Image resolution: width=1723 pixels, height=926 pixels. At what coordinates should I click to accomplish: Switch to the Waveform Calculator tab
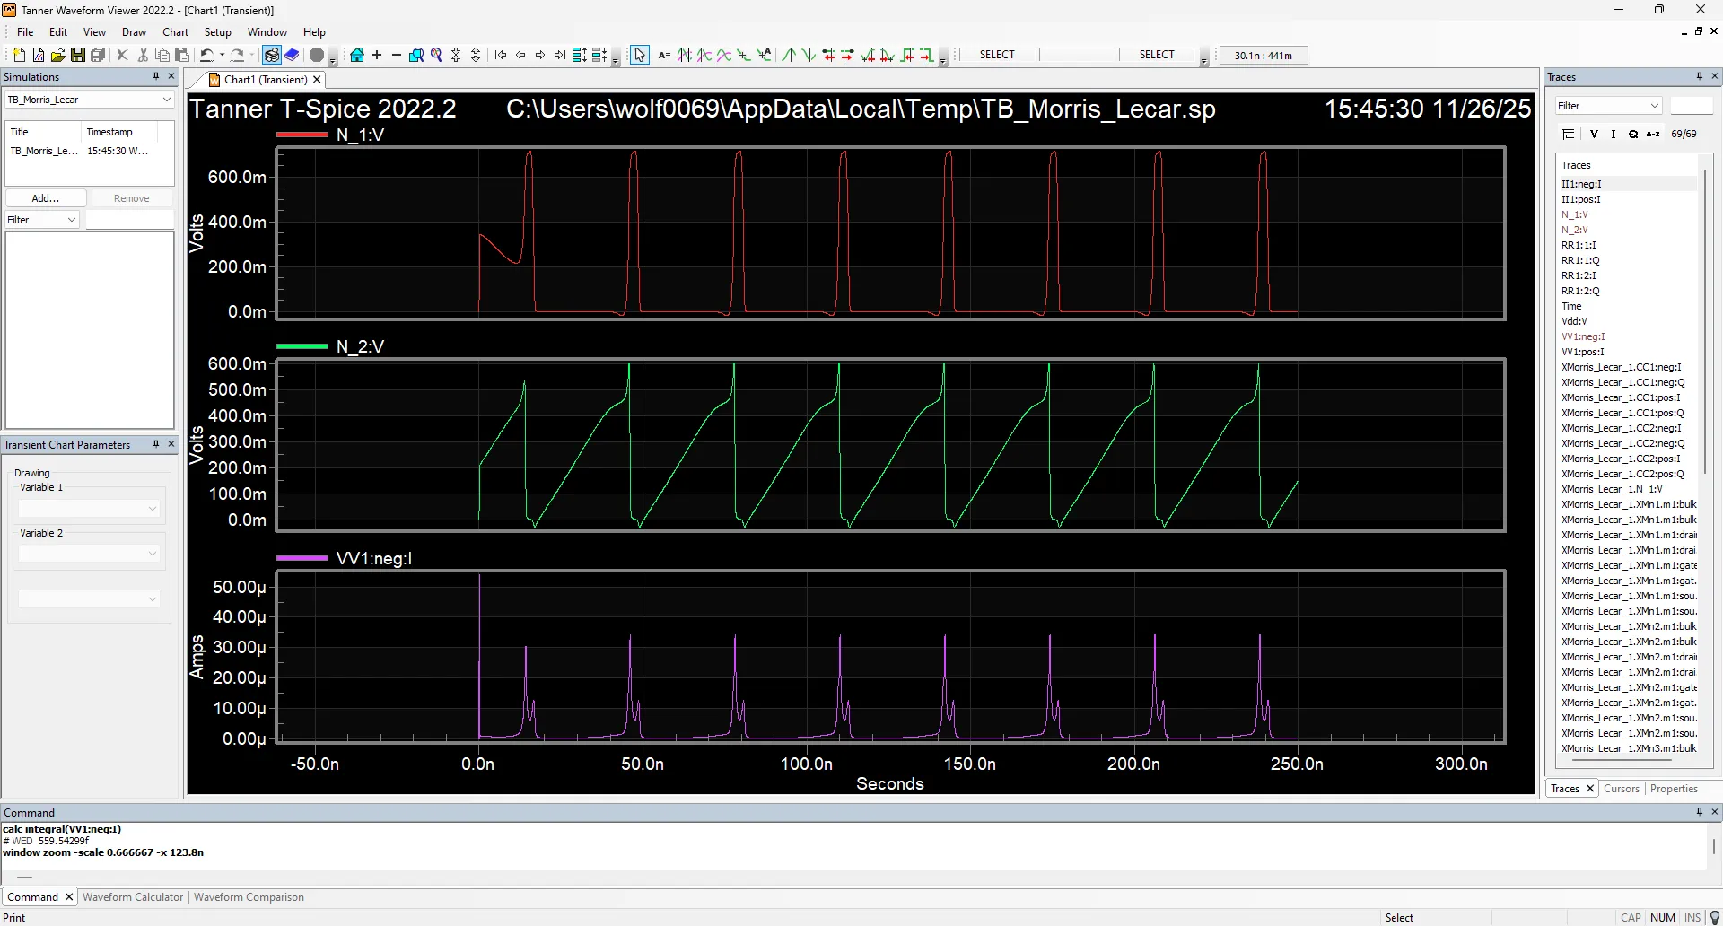(x=132, y=896)
